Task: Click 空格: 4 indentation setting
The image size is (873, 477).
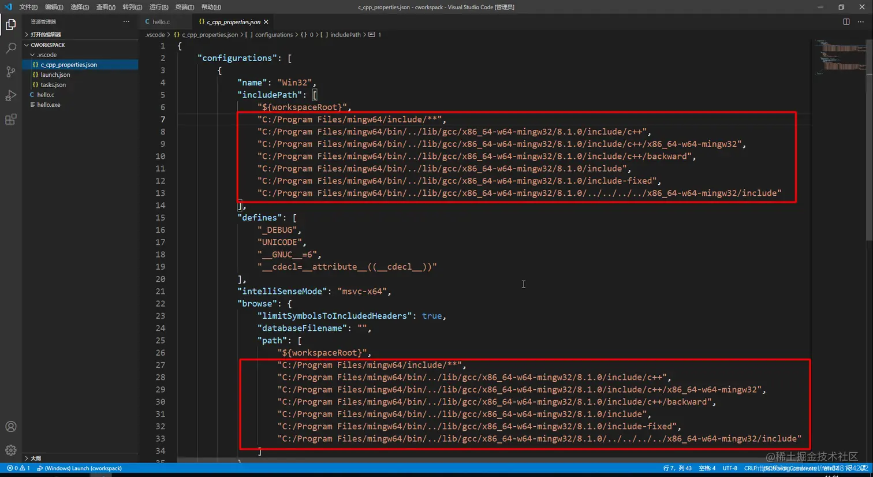Action: click(x=707, y=468)
